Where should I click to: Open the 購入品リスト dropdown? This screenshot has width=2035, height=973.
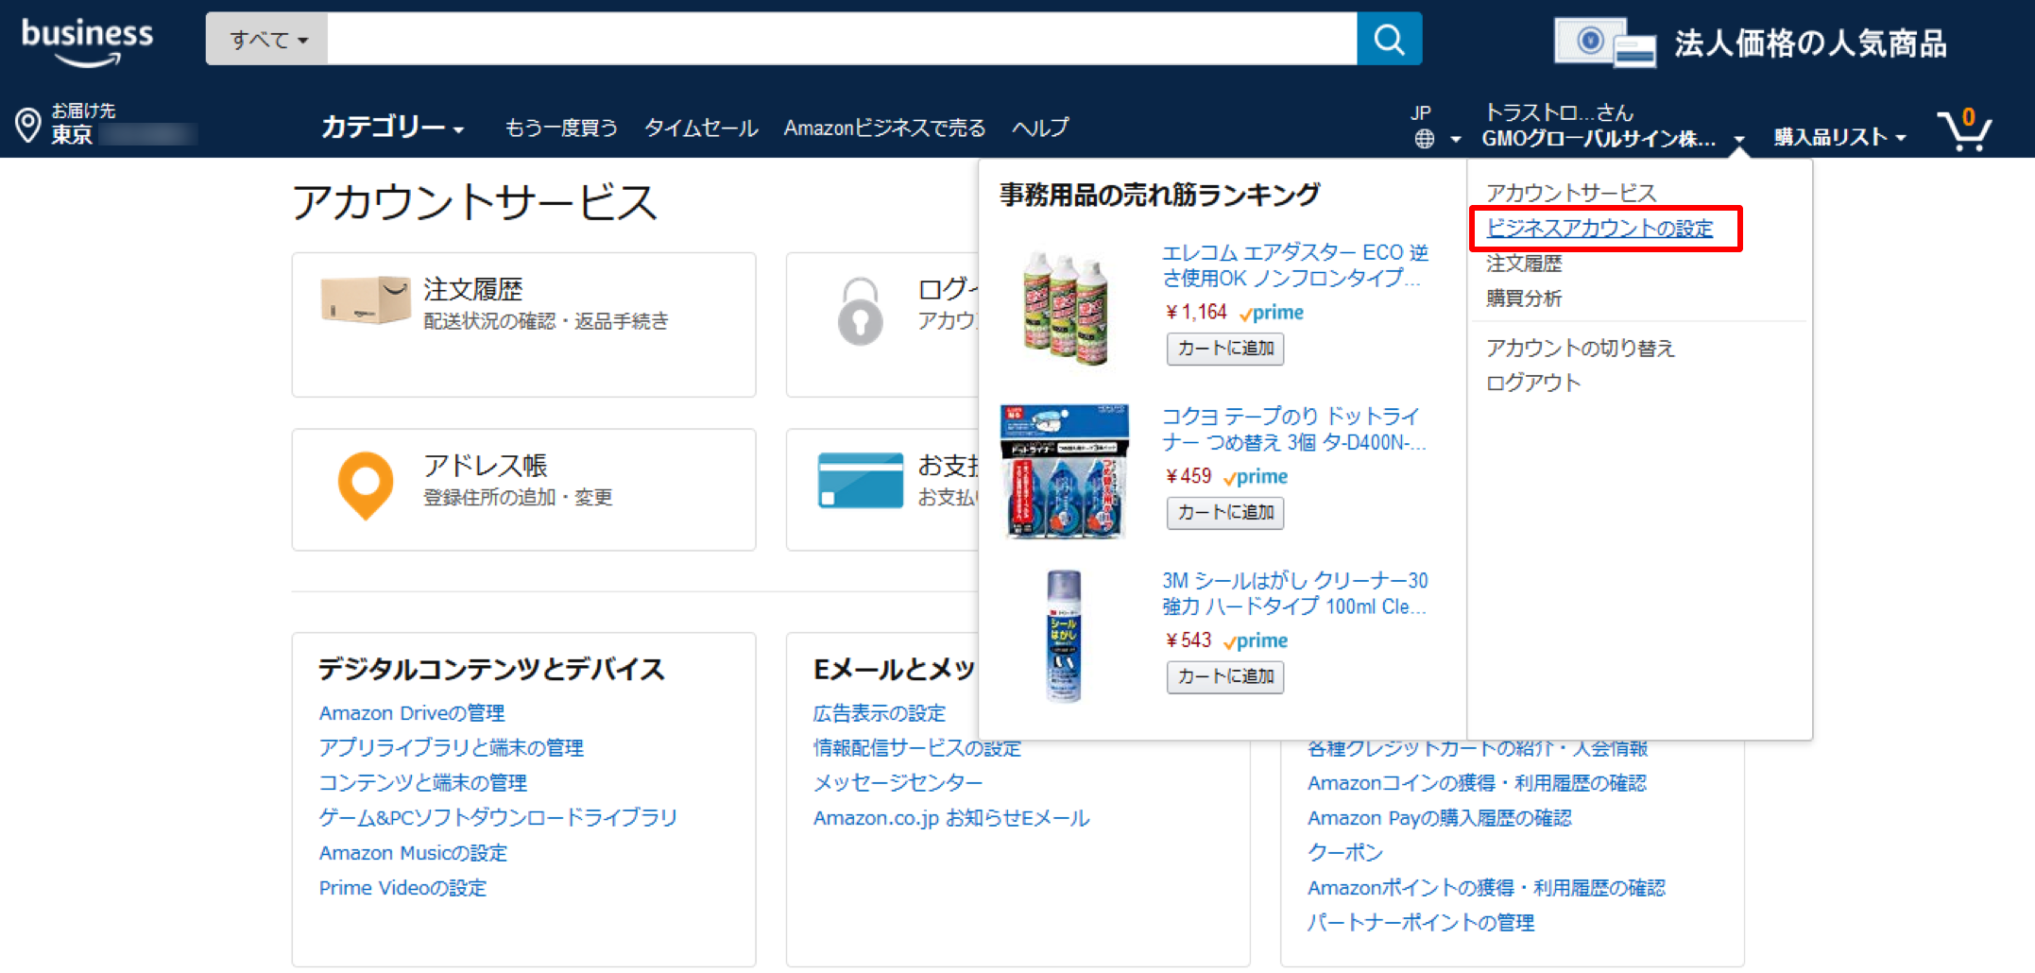pyautogui.click(x=1839, y=138)
